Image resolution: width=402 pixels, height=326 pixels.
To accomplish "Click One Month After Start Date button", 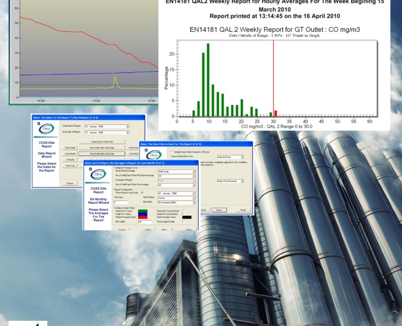I will point(102,153).
